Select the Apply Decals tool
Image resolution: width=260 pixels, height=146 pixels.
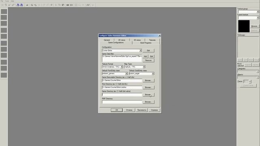pyautogui.click(x=4, y=55)
